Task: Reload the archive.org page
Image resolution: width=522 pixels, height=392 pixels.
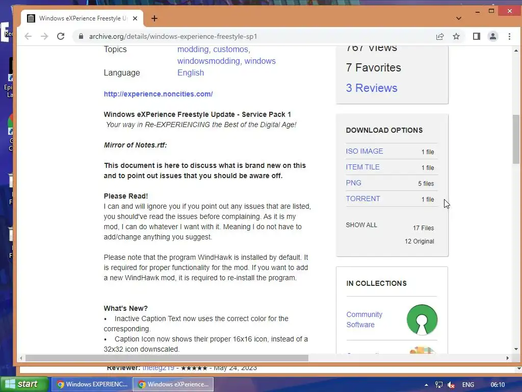Action: point(61,36)
